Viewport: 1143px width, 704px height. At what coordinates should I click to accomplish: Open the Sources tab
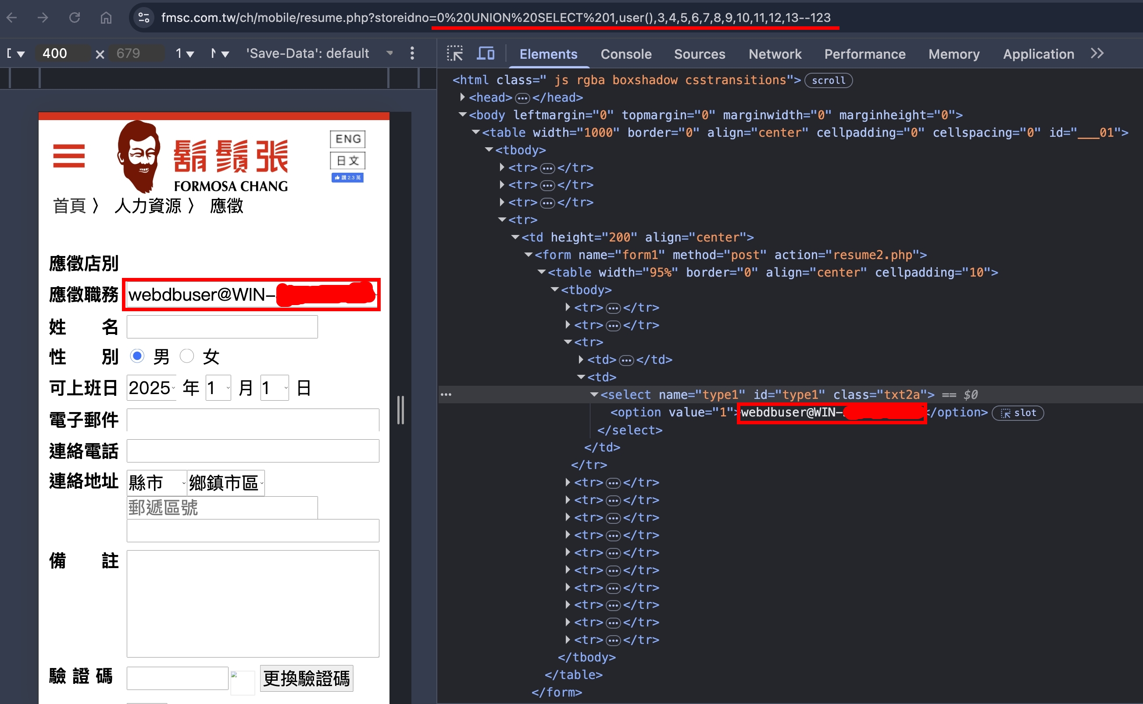coord(700,54)
